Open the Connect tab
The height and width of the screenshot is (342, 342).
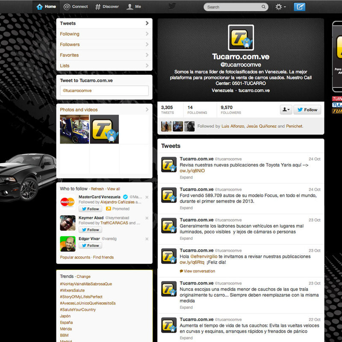pos(76,7)
